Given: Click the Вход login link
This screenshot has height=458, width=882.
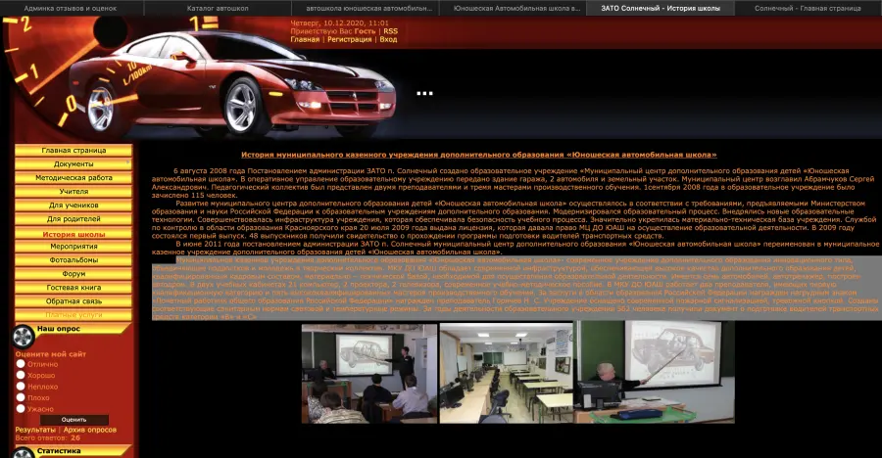Looking at the screenshot, I should coord(388,40).
